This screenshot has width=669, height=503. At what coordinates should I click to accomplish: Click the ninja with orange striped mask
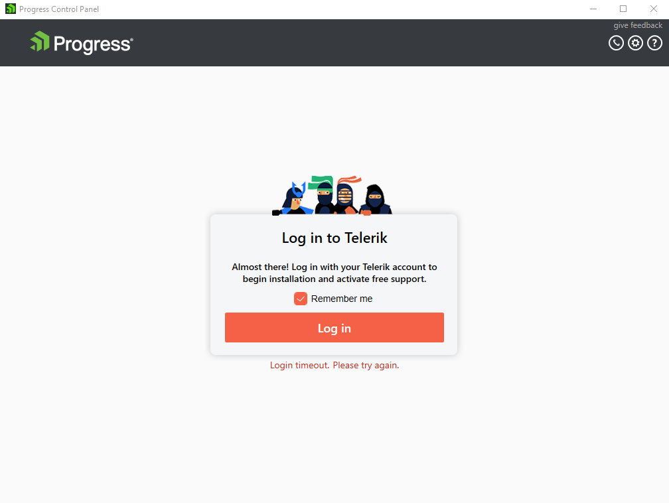(346, 195)
